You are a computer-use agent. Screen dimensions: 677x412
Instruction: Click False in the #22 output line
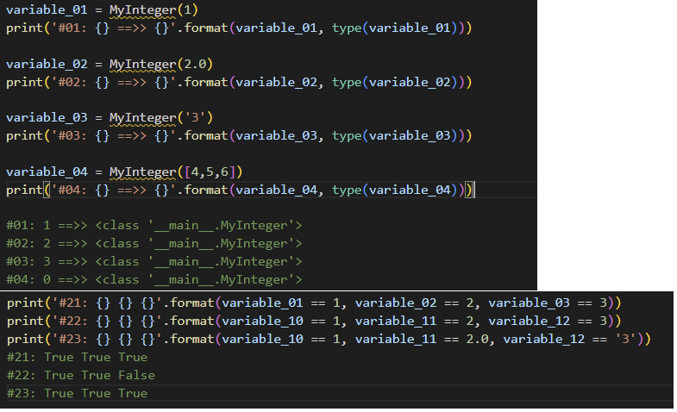pyautogui.click(x=139, y=375)
